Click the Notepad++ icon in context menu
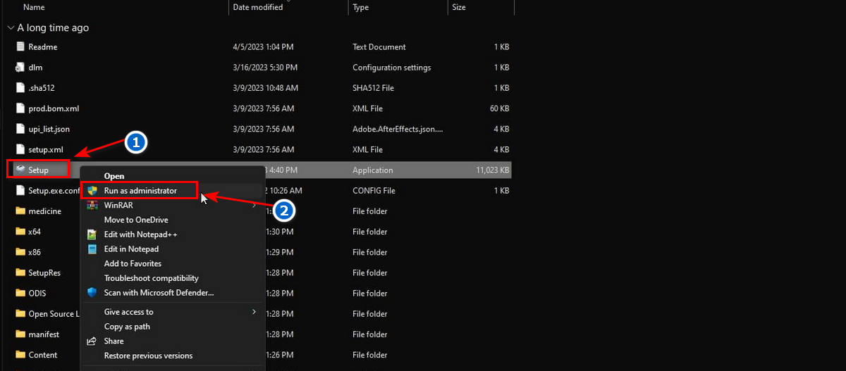The image size is (846, 371). (92, 234)
